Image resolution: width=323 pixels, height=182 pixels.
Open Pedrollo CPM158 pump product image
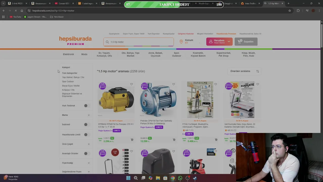pos(158,100)
